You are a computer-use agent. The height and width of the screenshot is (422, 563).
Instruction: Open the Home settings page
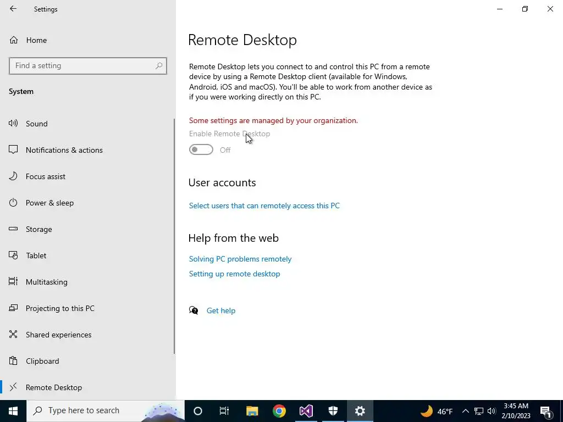tap(36, 40)
